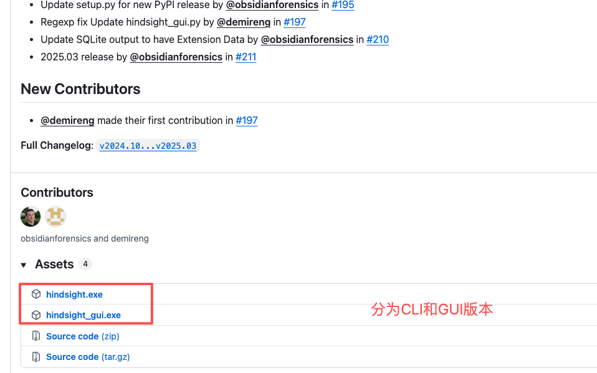Click the zip file icon beside Source code (zip)
597x373 pixels.
pyautogui.click(x=36, y=336)
